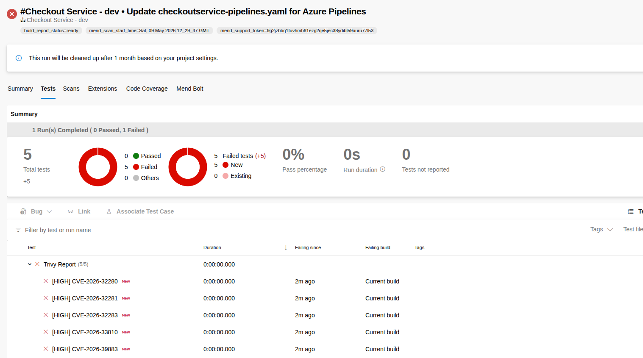The image size is (643, 358).
Task: Click Current build for CVE-2026-32280
Action: coord(382,281)
